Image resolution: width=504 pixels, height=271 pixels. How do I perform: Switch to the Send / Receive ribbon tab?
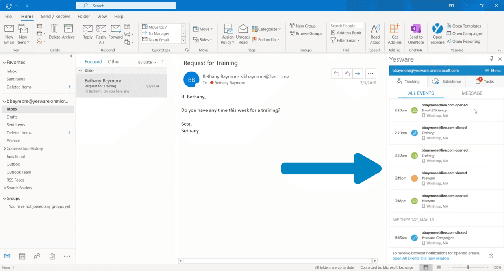point(56,16)
